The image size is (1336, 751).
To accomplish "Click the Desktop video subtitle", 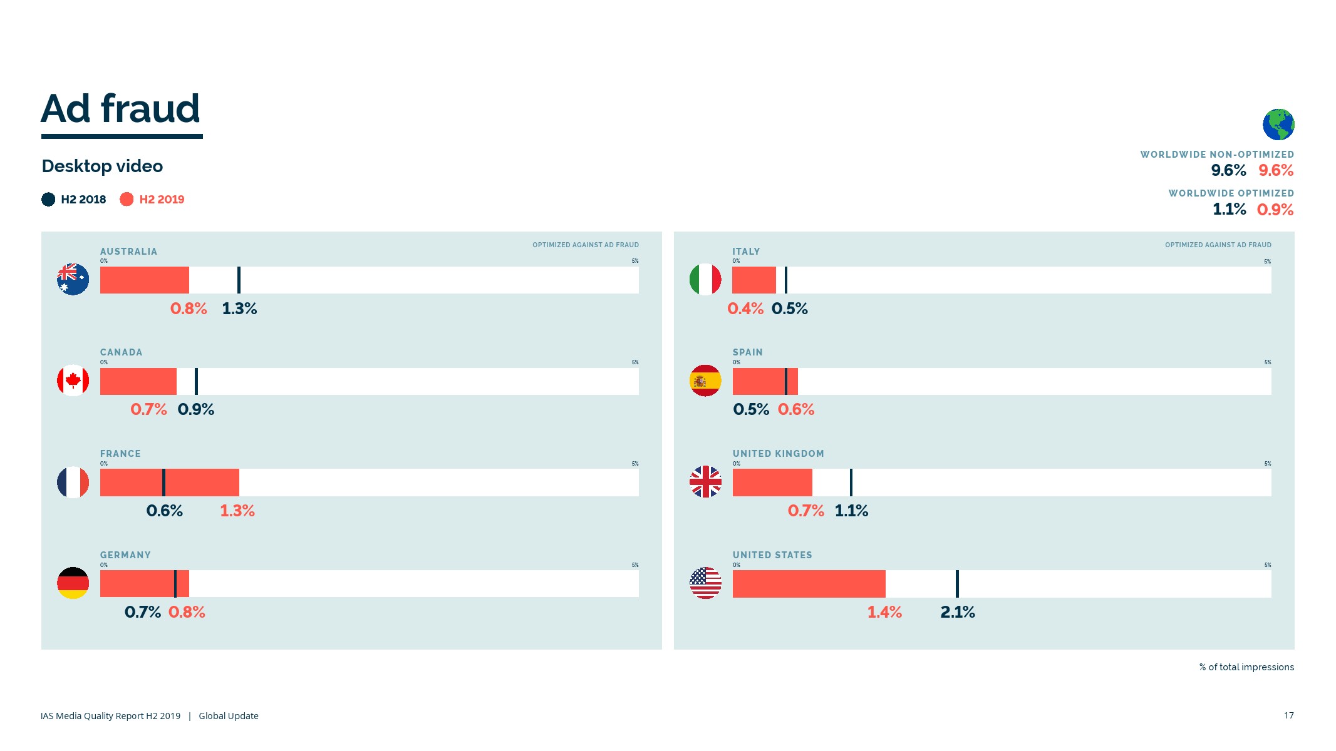I will (102, 166).
